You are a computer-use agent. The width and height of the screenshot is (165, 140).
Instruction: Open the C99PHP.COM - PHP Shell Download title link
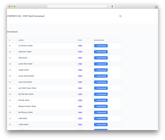tap(26, 16)
